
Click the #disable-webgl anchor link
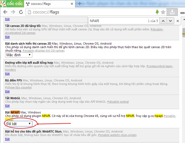(118, 102)
